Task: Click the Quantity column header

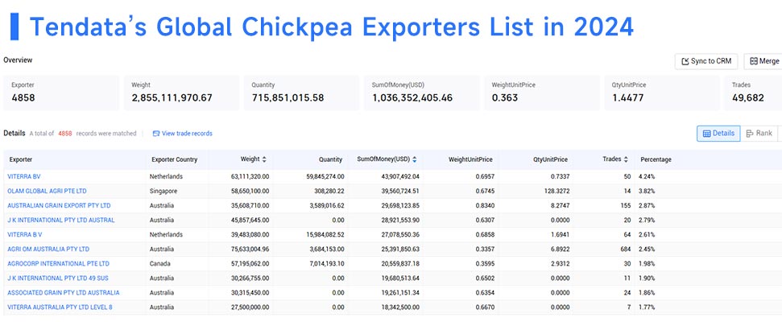Action: click(x=331, y=160)
